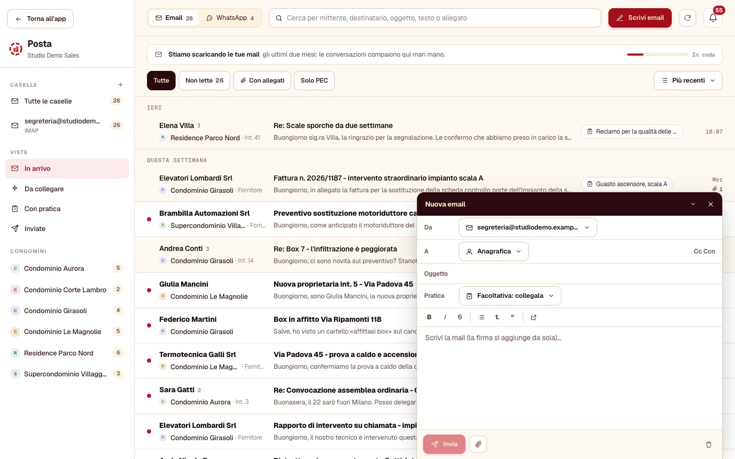Close the Nuova email composer

coord(710,204)
